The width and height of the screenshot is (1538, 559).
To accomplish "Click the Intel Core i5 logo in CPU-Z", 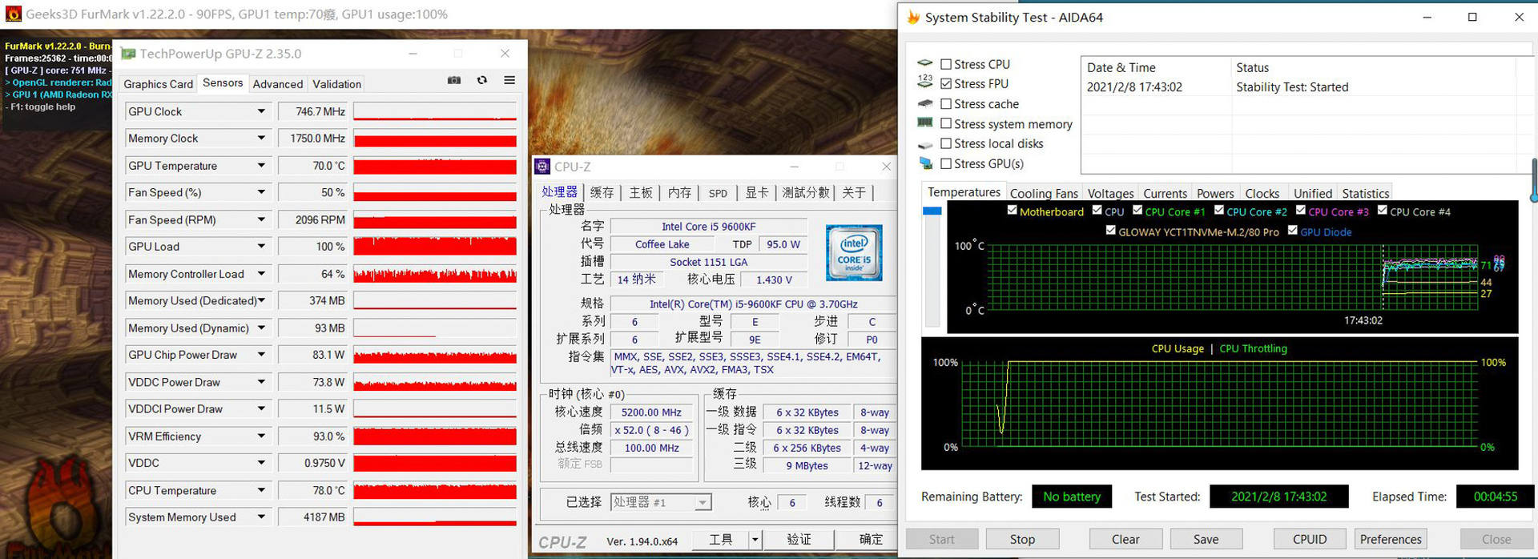I will [x=854, y=252].
